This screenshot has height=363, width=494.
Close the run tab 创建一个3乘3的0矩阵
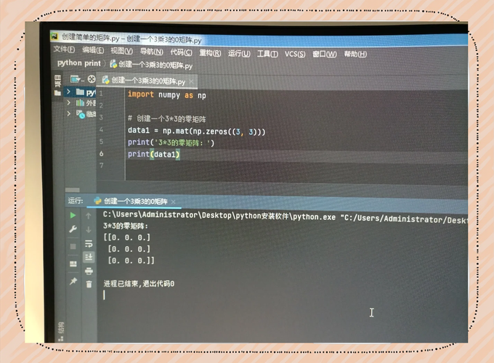point(173,202)
